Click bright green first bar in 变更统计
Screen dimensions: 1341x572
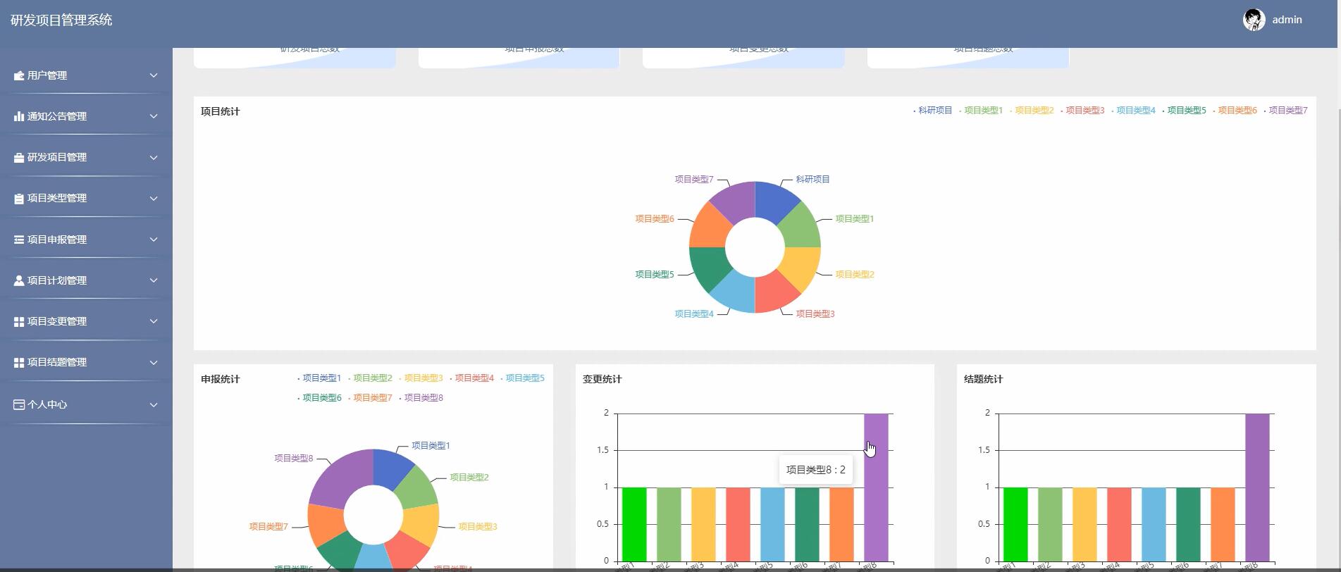(634, 524)
